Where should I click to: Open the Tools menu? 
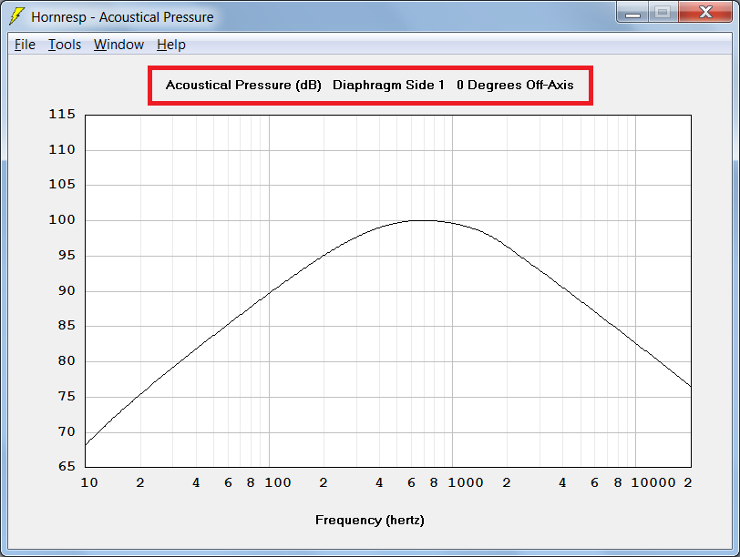point(65,45)
